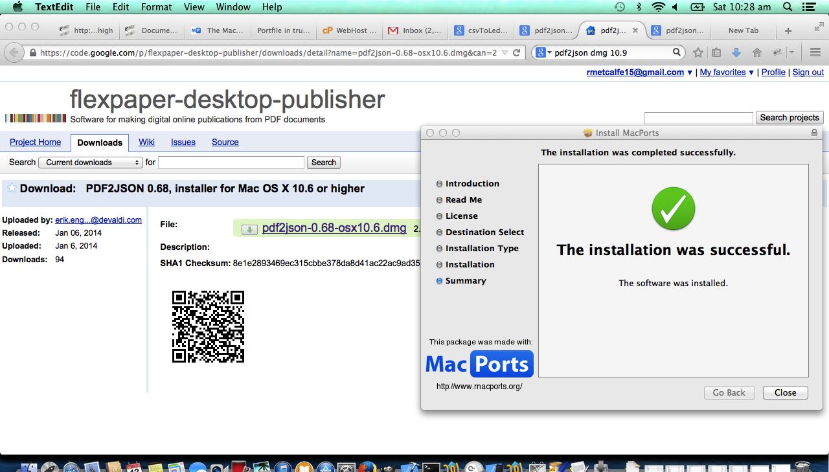Switch to the Wiki tab

(x=146, y=142)
